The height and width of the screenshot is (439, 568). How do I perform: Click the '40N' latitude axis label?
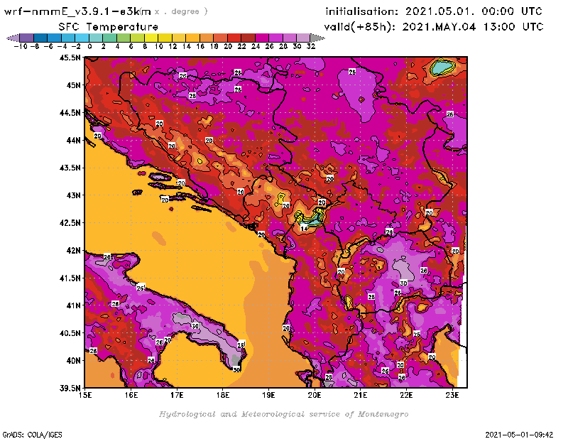[x=73, y=361]
